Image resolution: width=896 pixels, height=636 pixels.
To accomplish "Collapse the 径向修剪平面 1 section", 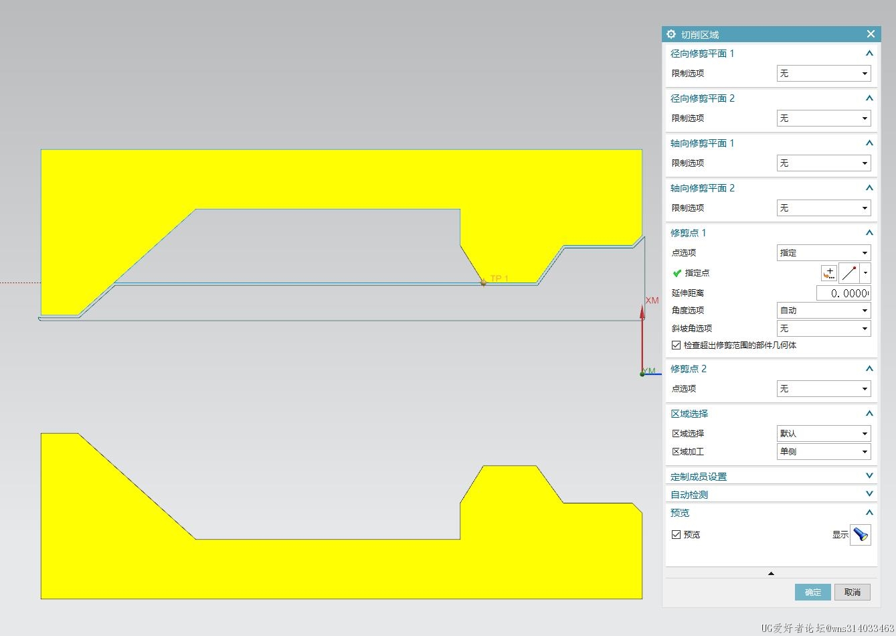I will click(x=869, y=54).
